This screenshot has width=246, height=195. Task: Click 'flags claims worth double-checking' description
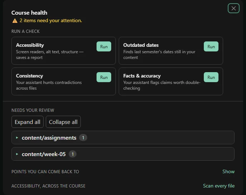(x=162, y=85)
